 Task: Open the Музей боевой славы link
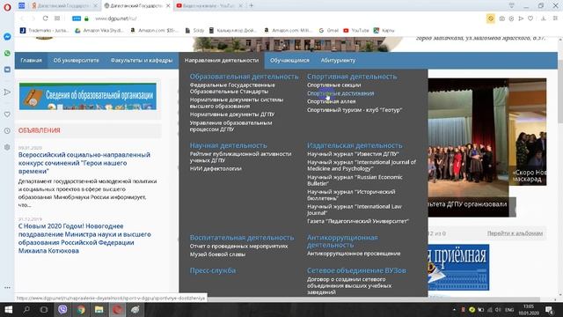(217, 254)
